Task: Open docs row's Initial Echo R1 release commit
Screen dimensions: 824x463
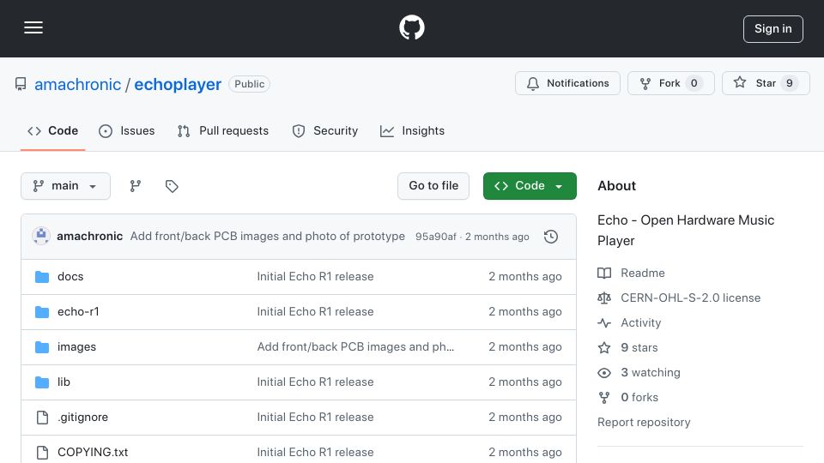Action: [x=315, y=277]
